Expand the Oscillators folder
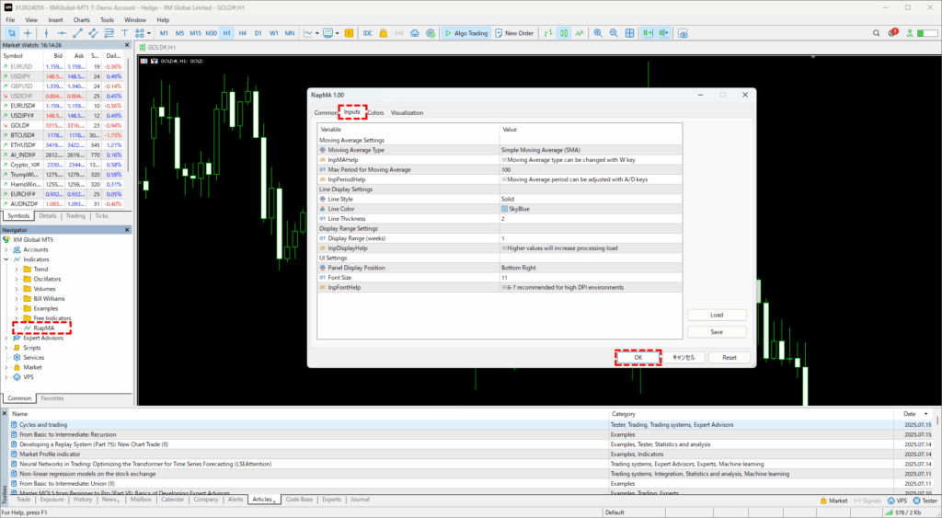This screenshot has width=942, height=518. 17,279
